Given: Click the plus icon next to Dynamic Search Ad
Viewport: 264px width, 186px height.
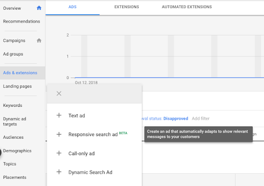Looking at the screenshot, I should [x=59, y=172].
